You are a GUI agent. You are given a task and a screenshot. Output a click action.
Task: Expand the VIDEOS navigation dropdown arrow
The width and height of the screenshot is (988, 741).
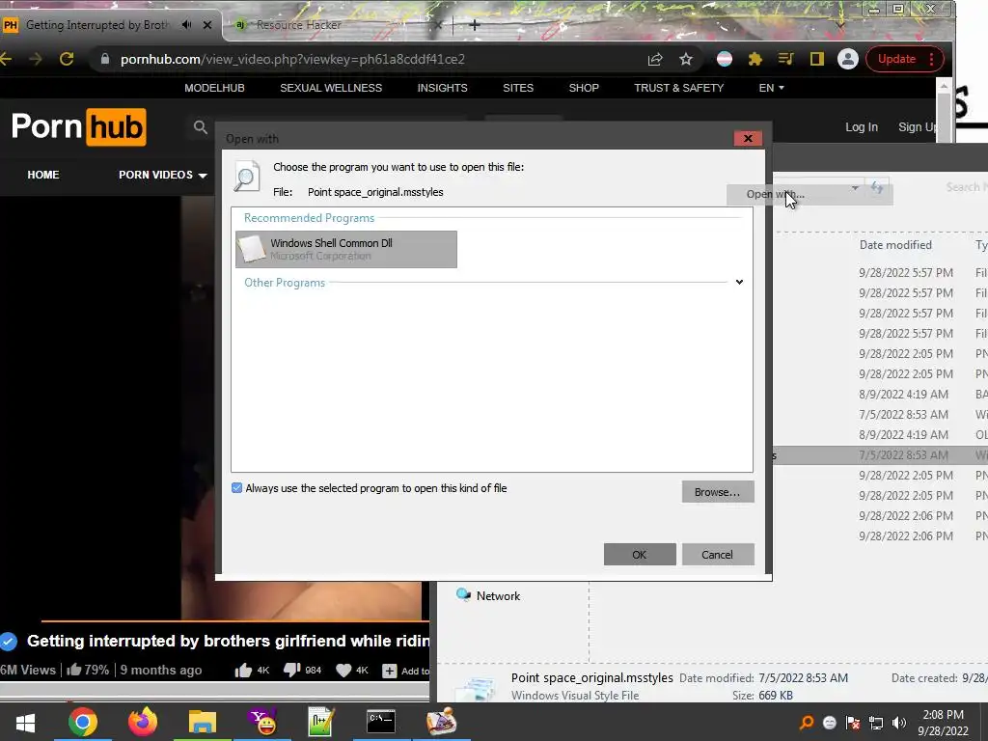pos(203,176)
